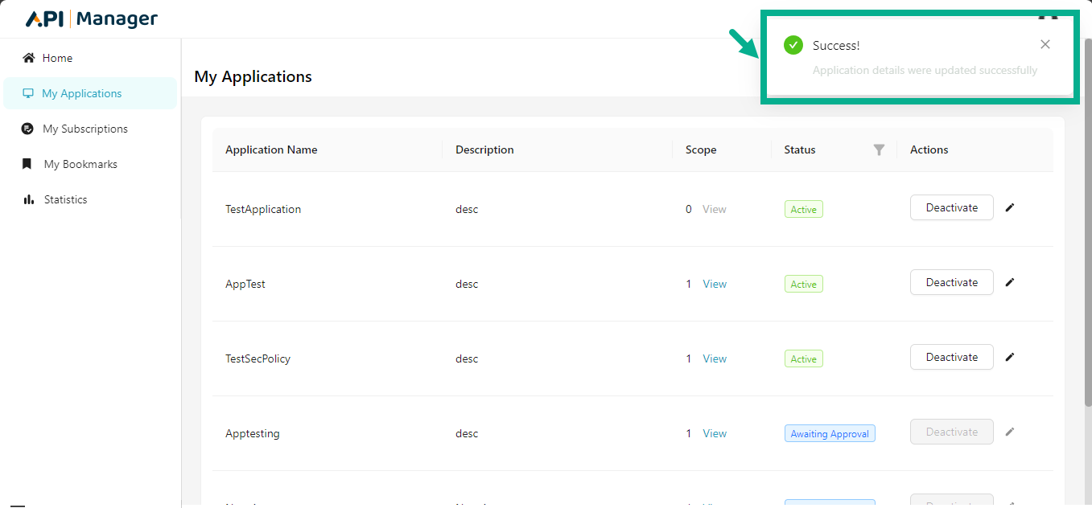1092x508 pixels.
Task: Edit TestApplication using the pencil icon
Action: pos(1010,207)
